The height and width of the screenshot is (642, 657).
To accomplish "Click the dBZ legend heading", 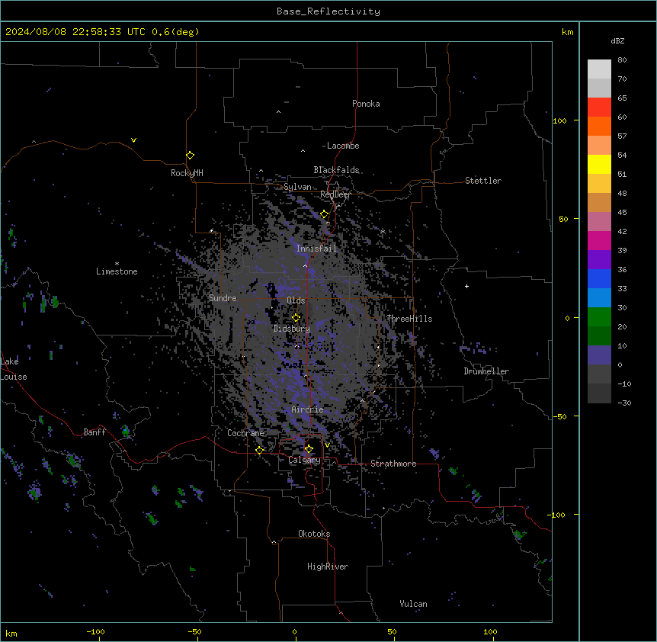I will pyautogui.click(x=617, y=40).
